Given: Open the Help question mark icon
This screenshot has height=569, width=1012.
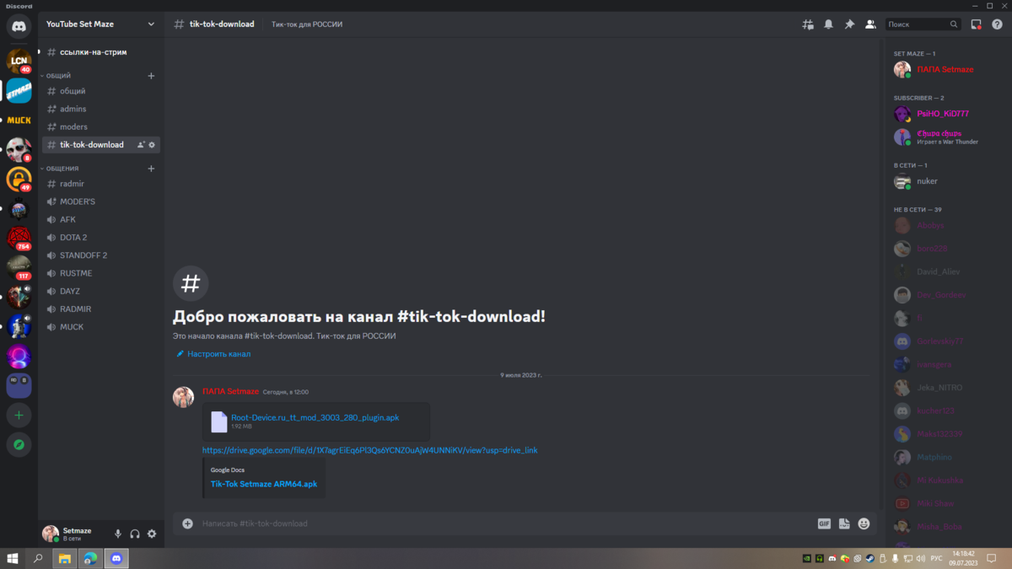Looking at the screenshot, I should [996, 24].
